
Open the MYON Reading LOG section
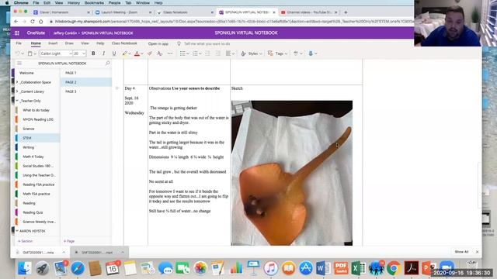38,119
